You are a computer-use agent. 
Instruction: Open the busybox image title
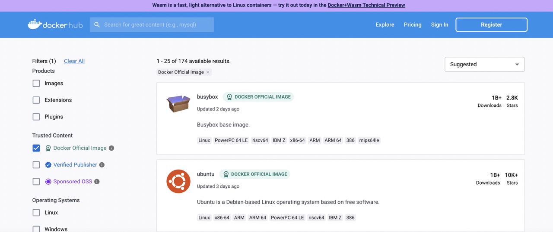[207, 97]
